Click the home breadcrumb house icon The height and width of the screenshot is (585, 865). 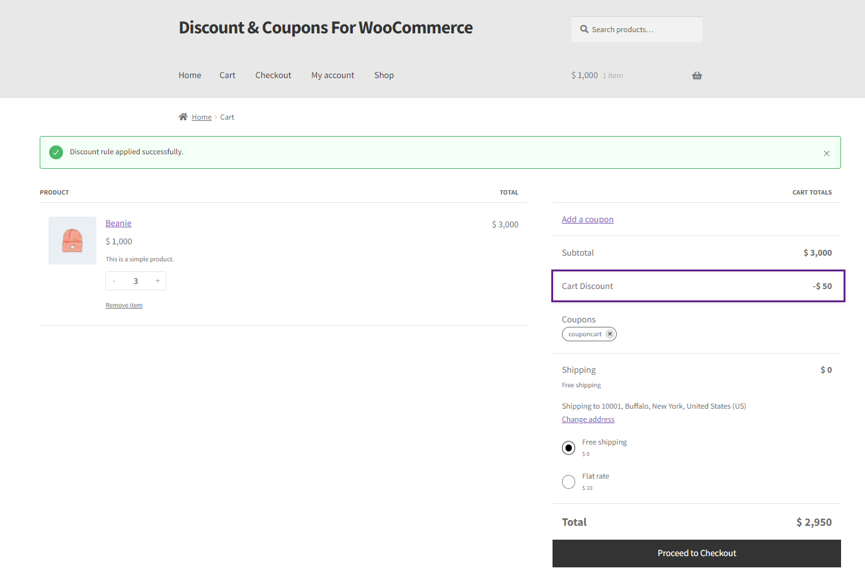pos(183,116)
